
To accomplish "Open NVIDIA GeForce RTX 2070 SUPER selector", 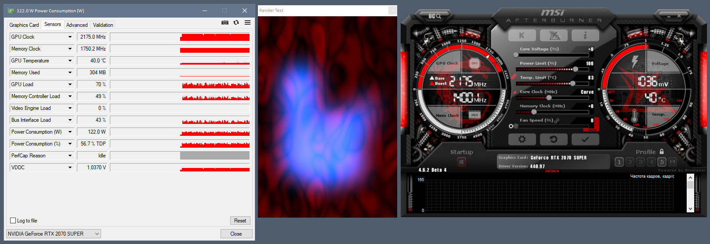I will tap(54, 234).
